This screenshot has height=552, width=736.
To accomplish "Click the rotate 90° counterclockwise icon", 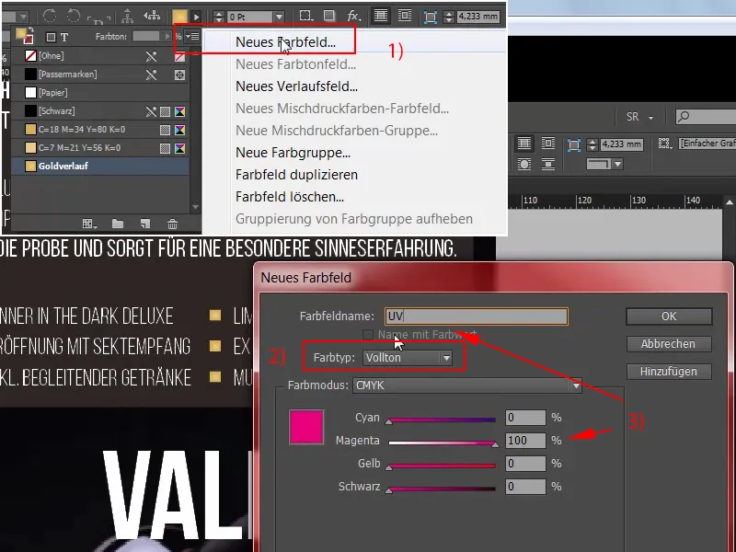I will 74,16.
